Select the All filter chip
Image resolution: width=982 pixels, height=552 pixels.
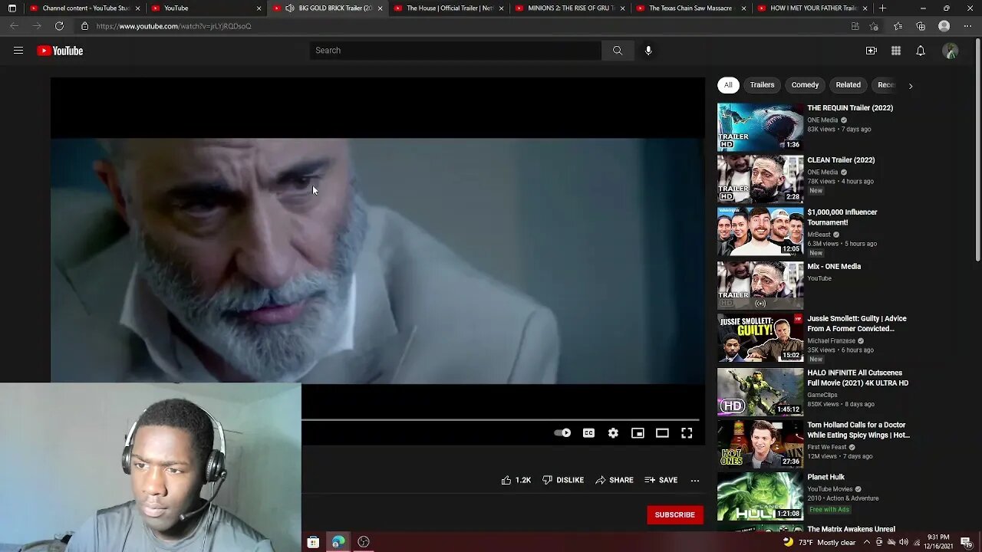click(728, 85)
